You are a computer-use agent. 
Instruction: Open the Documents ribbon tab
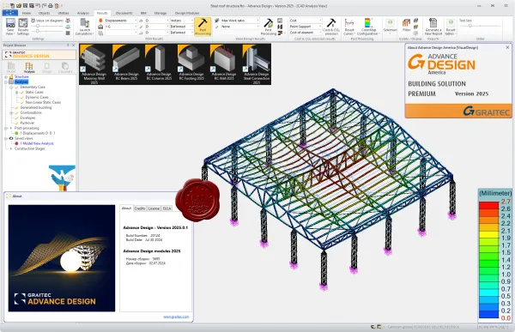[x=124, y=13]
